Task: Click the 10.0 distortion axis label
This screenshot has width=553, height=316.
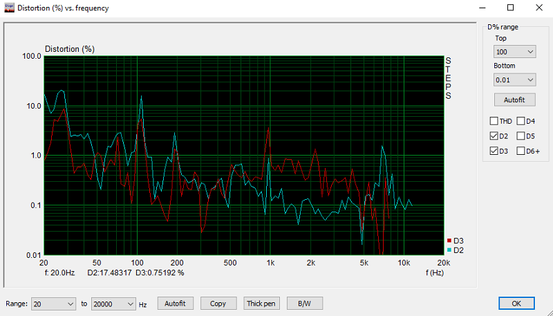Action: (x=34, y=106)
